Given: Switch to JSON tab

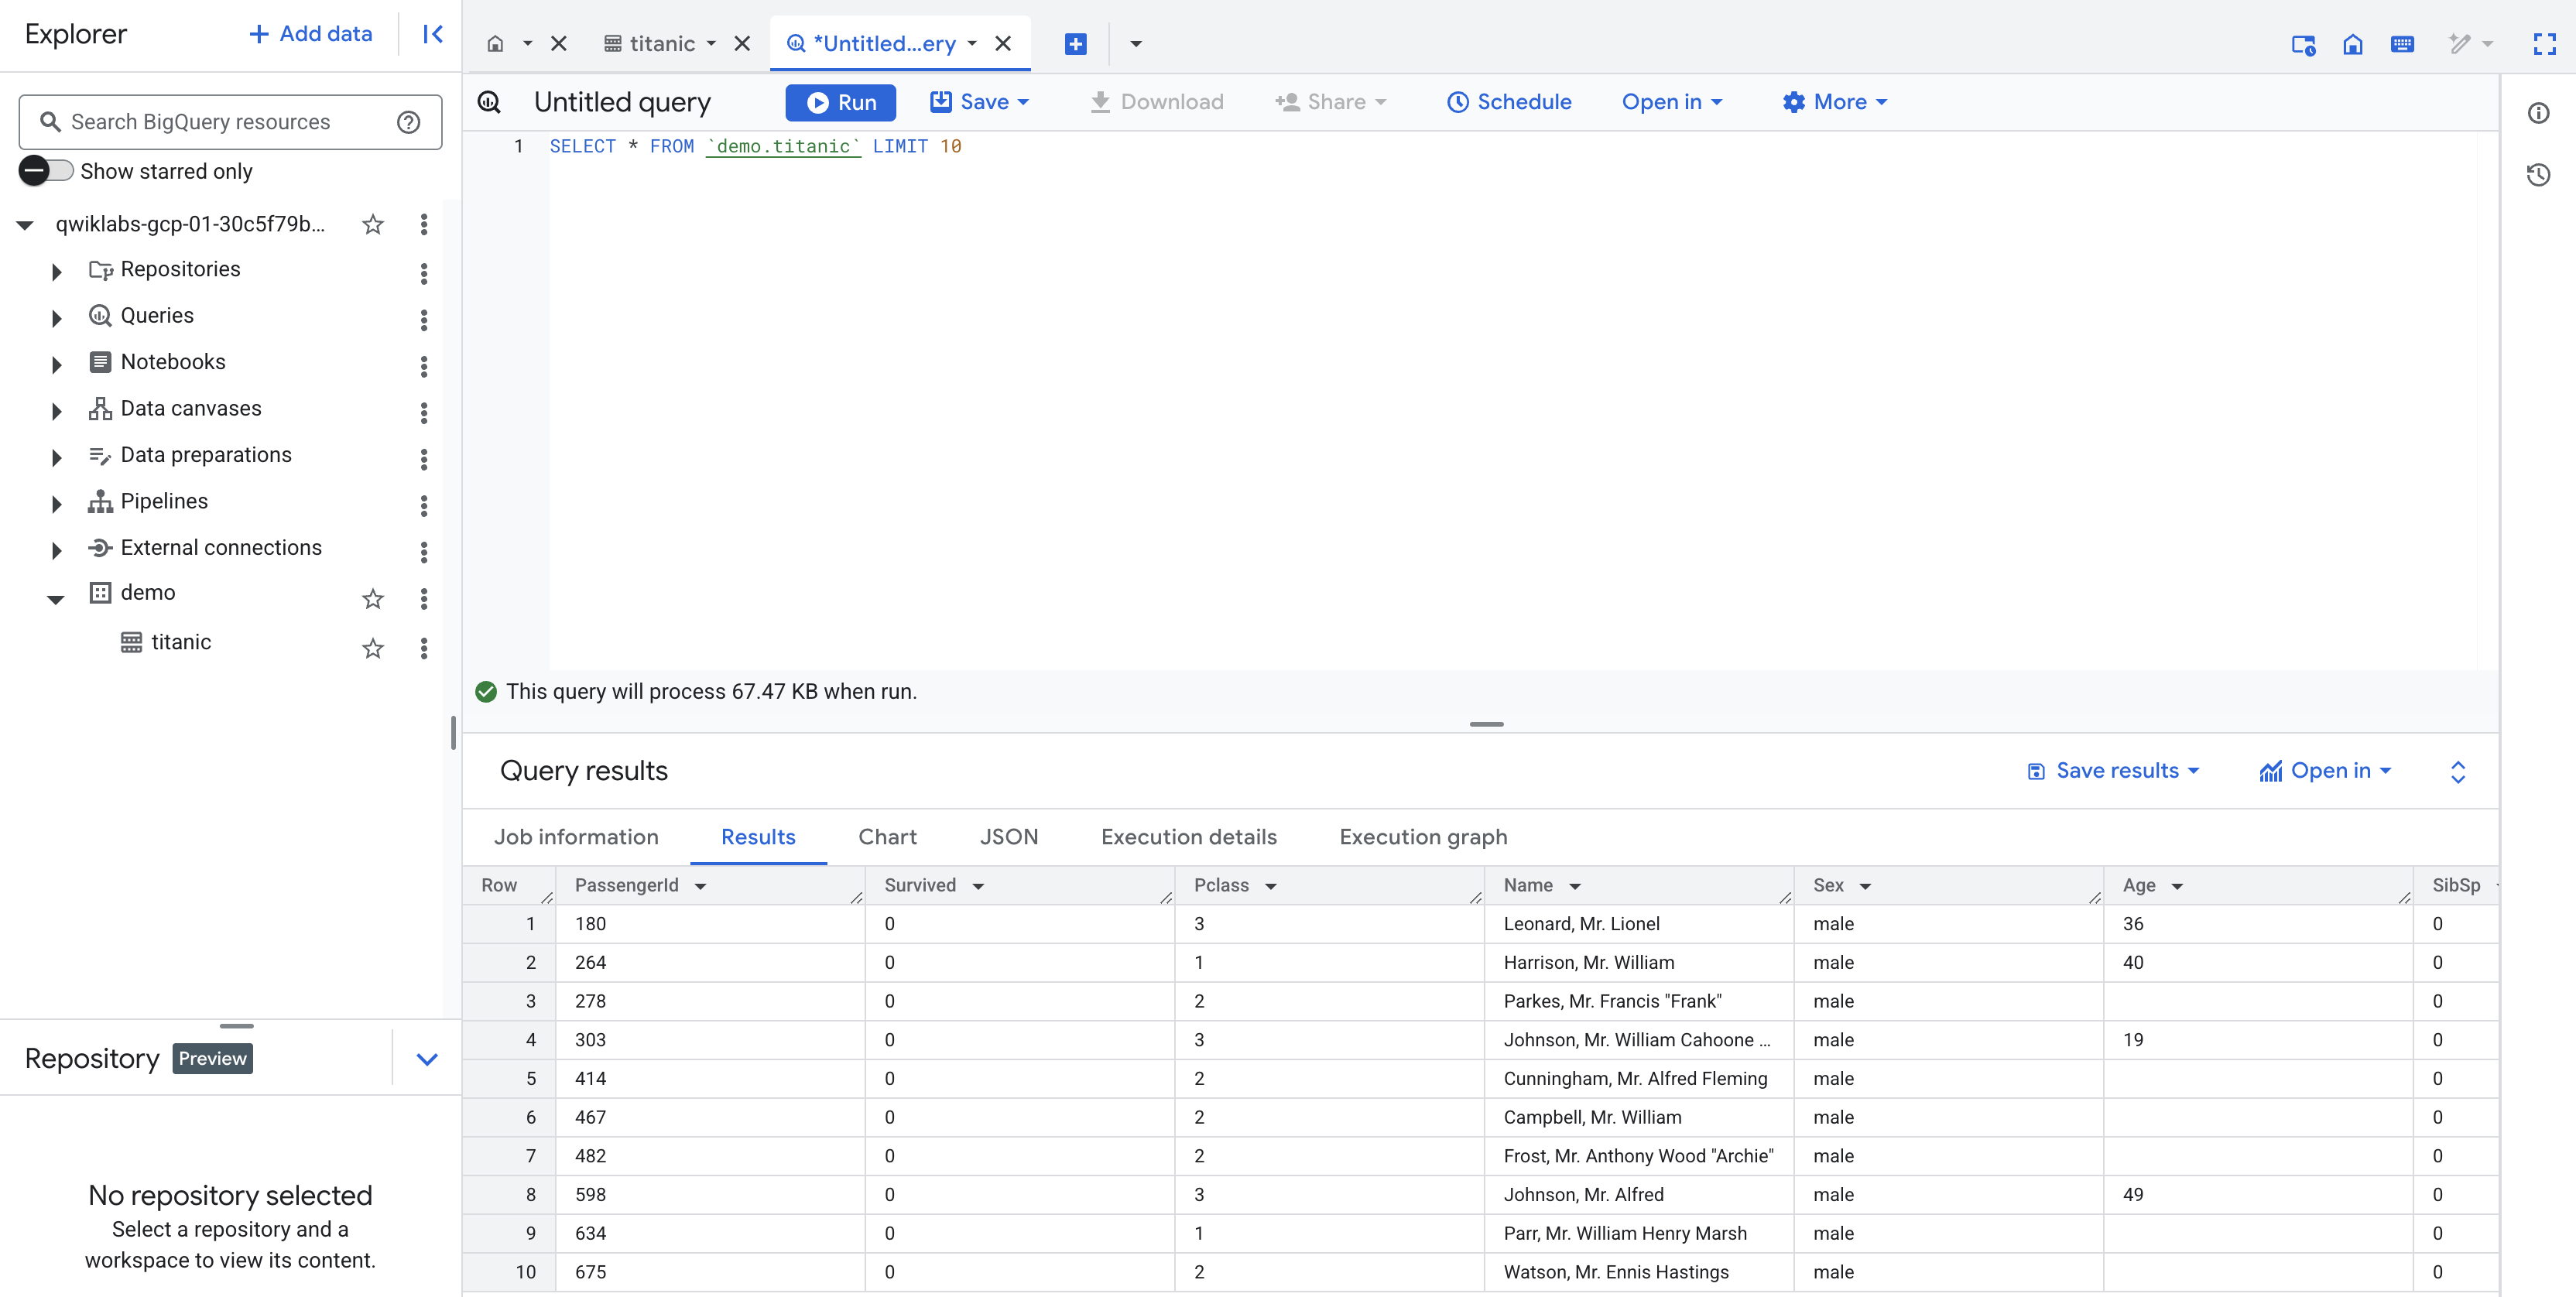Looking at the screenshot, I should (1009, 837).
